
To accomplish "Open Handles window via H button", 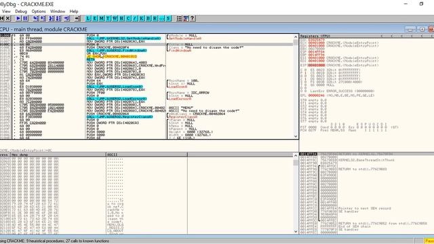I will tap(121, 18).
